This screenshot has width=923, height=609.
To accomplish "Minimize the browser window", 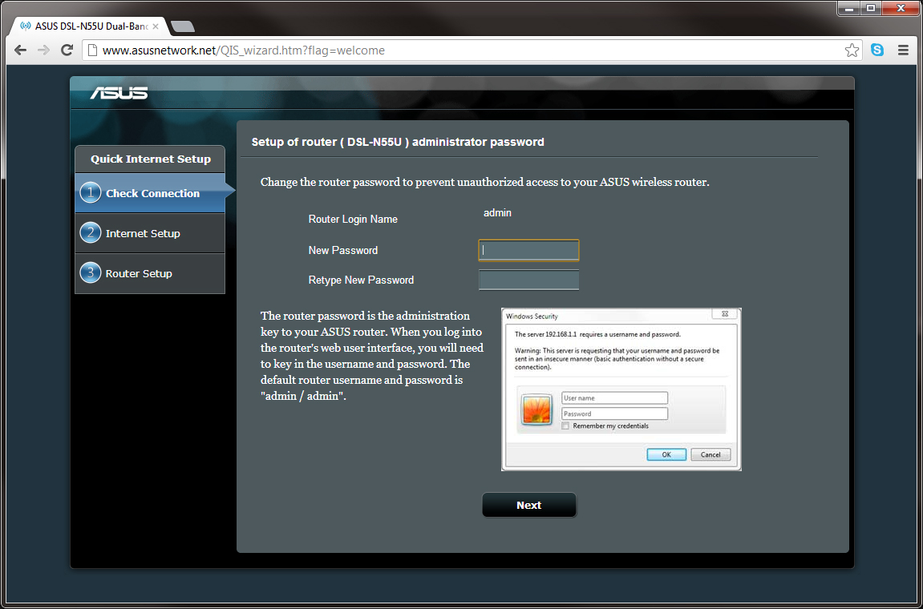I will (x=848, y=8).
